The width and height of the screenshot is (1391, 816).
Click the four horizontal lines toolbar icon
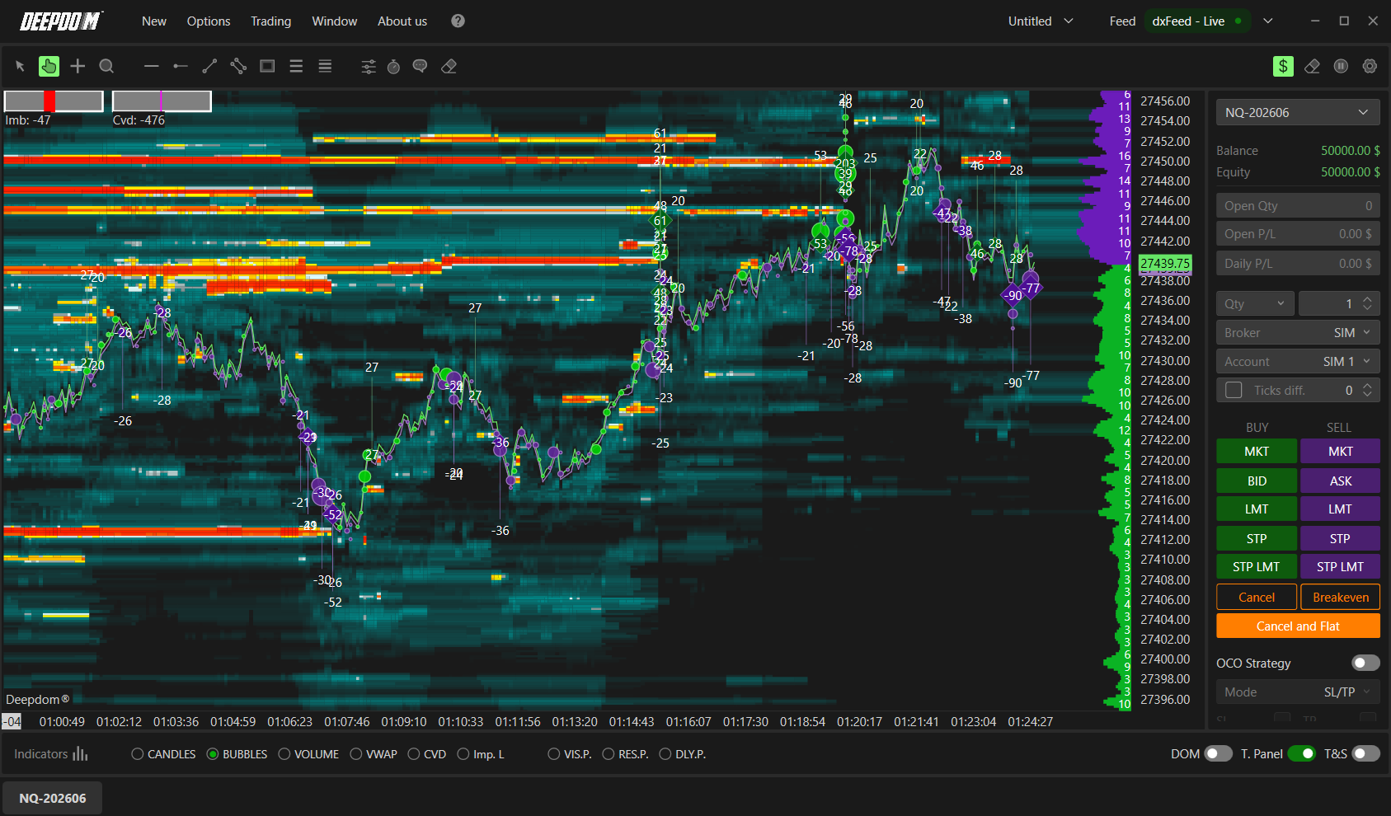[325, 67]
